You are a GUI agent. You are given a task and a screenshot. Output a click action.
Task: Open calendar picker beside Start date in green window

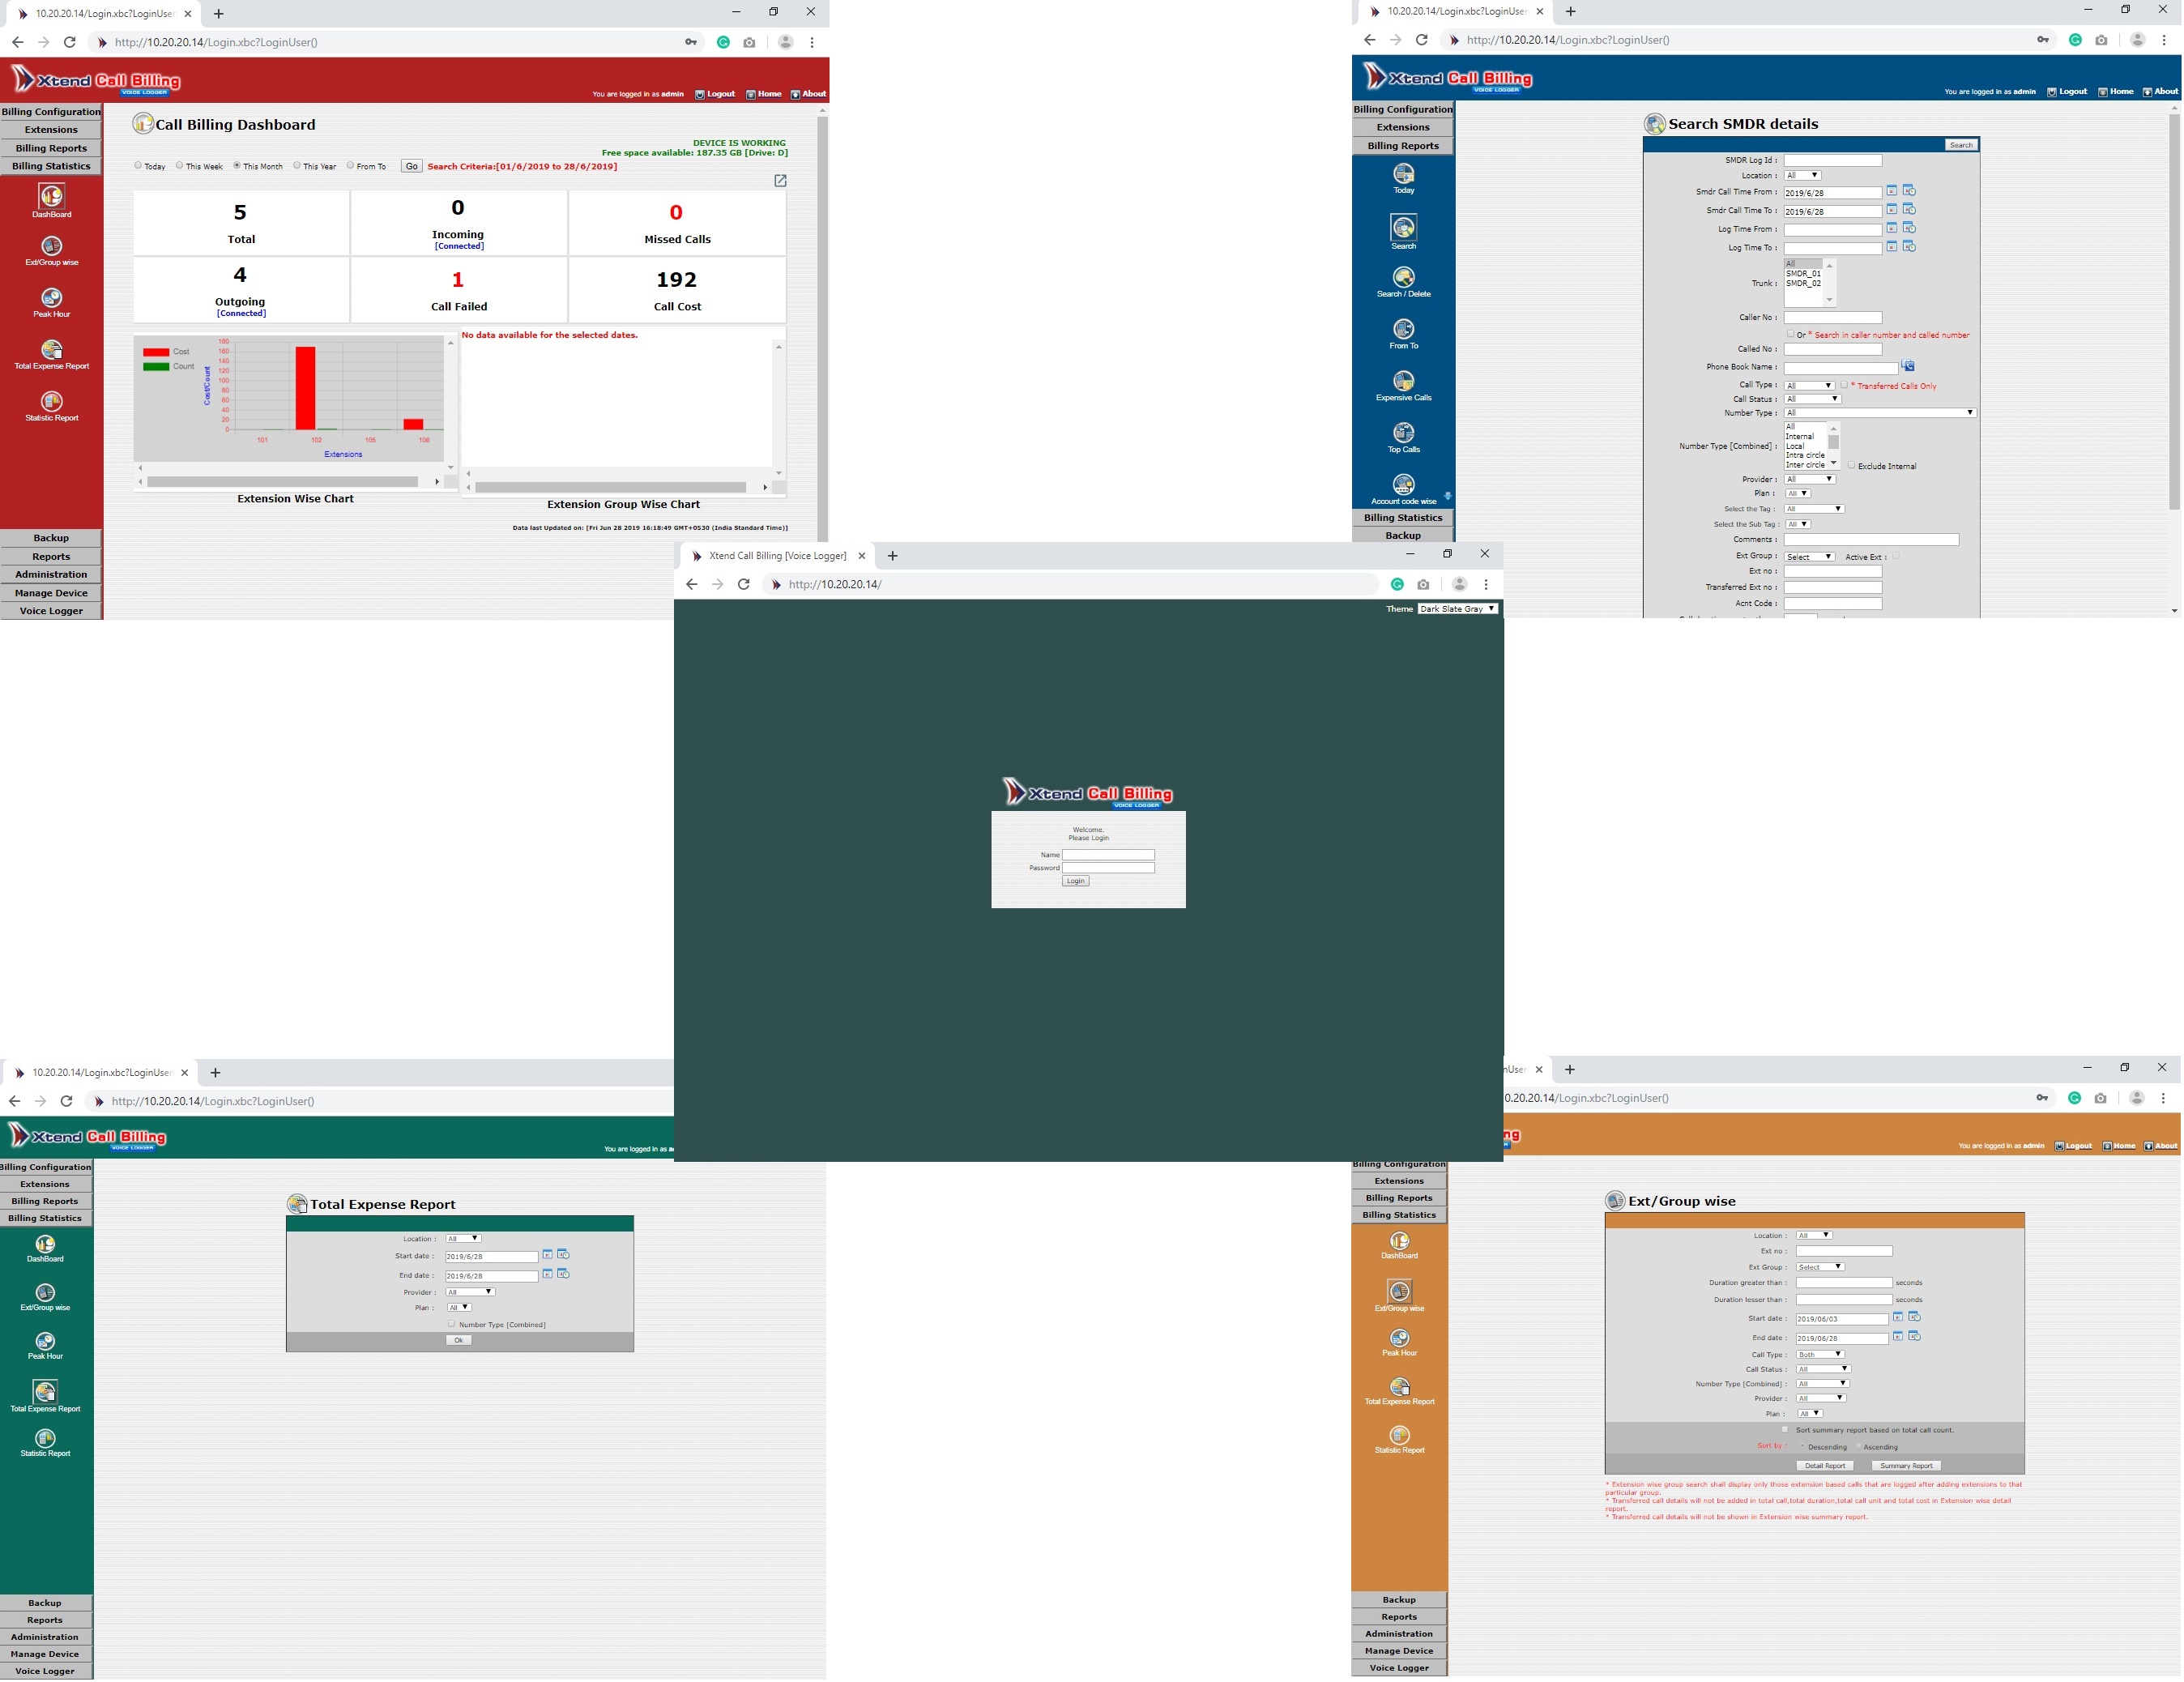[548, 1255]
